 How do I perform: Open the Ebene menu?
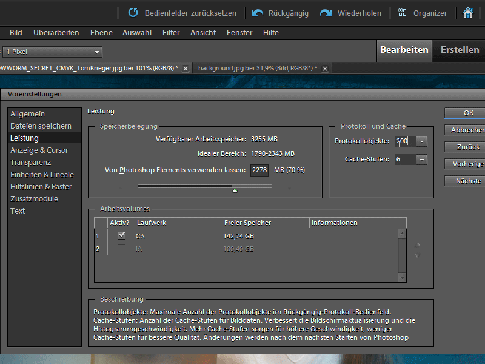(101, 33)
